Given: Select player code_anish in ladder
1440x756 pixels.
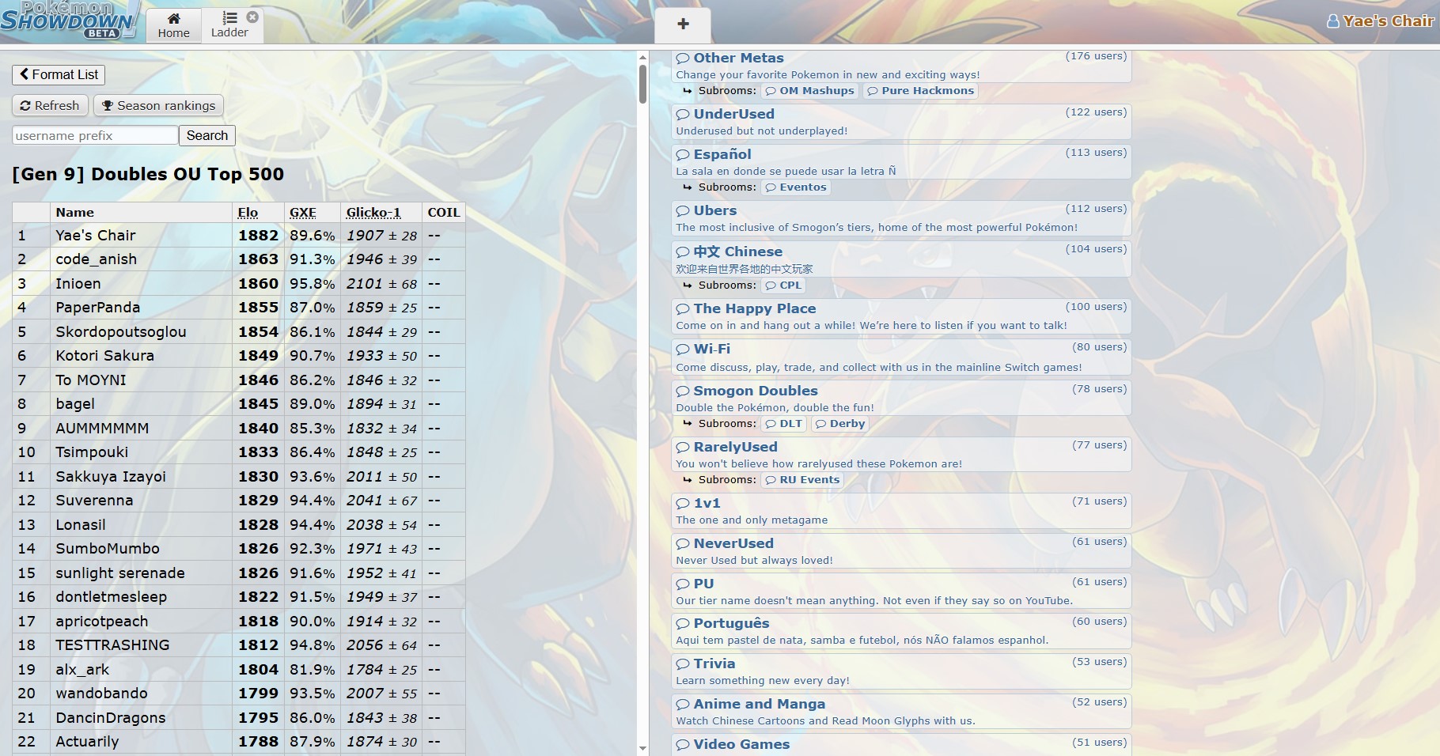Looking at the screenshot, I should point(96,259).
